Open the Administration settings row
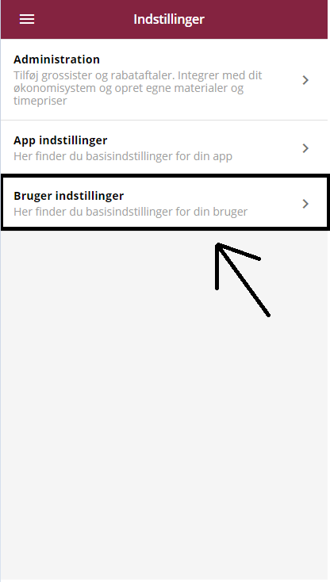The height and width of the screenshot is (582, 330). pyautogui.click(x=164, y=79)
